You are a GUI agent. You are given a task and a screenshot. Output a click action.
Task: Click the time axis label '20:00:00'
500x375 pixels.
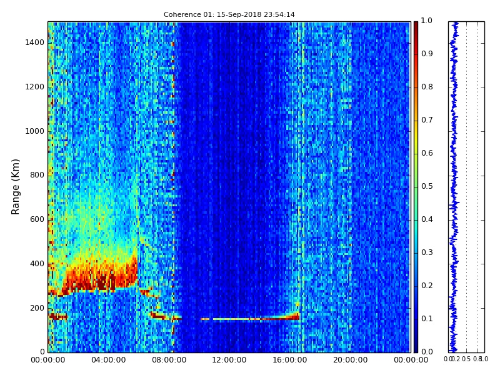pos(351,360)
